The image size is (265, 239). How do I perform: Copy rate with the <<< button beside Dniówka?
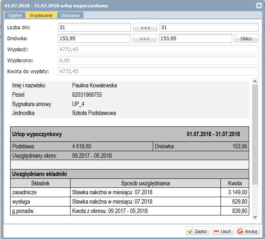tap(145, 39)
